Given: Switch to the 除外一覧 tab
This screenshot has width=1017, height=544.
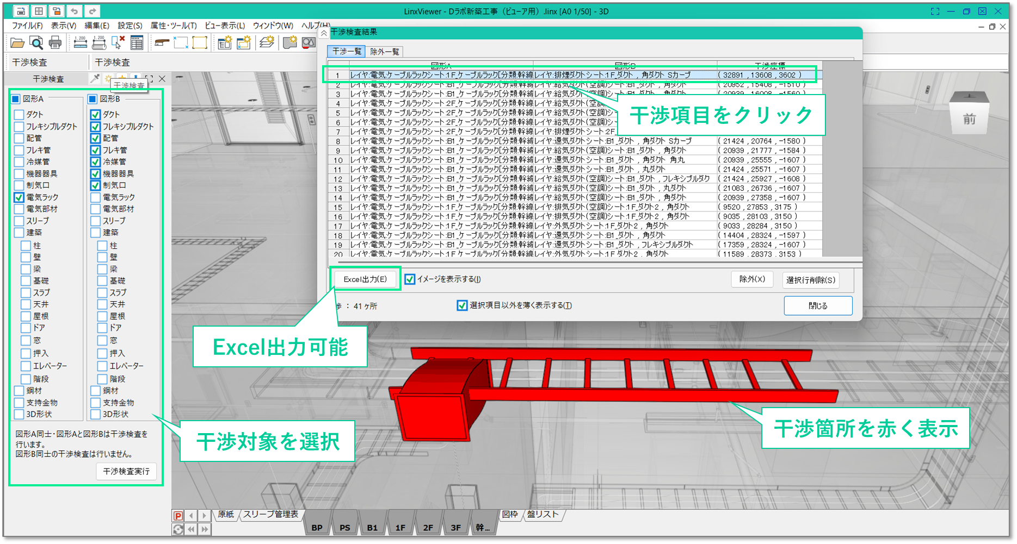Looking at the screenshot, I should pyautogui.click(x=384, y=52).
